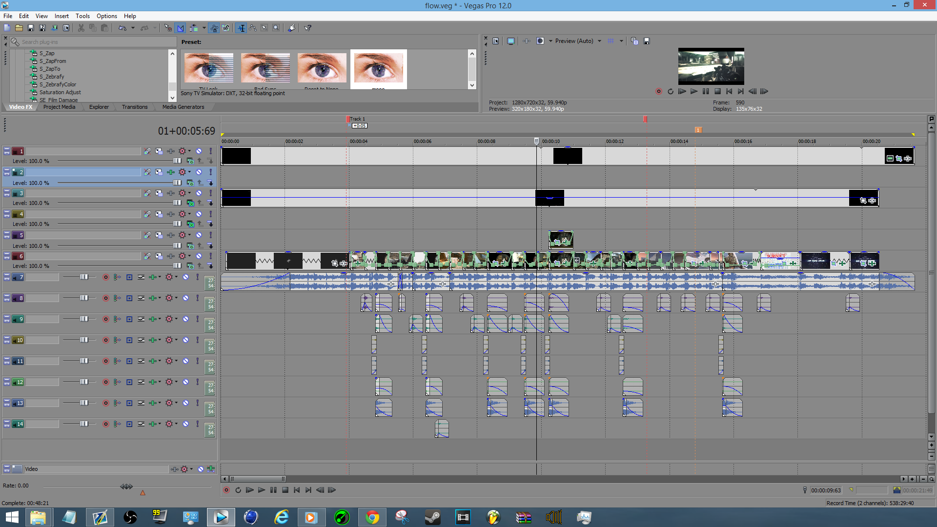Click the Cut scissors toolbar icon
The height and width of the screenshot is (527, 937).
(x=81, y=28)
